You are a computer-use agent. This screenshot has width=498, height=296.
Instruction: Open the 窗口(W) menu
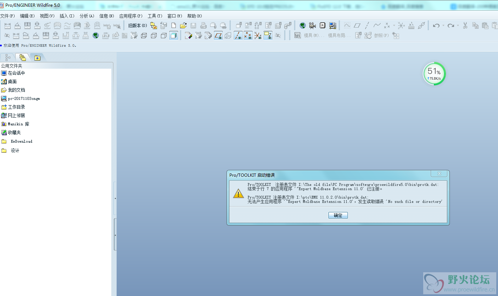[175, 16]
